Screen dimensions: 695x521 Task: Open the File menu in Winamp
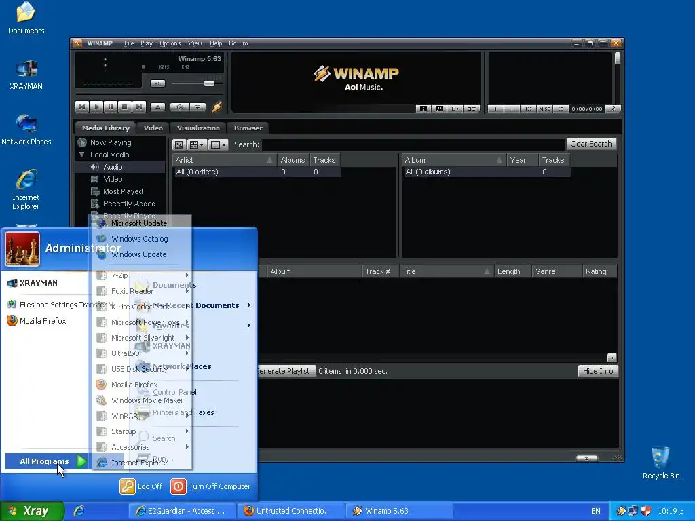(x=129, y=43)
